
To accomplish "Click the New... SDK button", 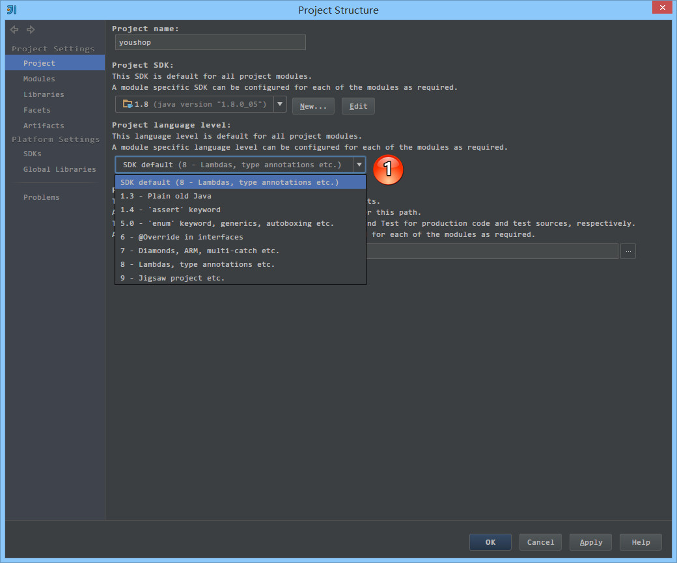I will click(313, 106).
